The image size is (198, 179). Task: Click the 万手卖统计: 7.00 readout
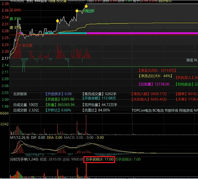click(128, 159)
